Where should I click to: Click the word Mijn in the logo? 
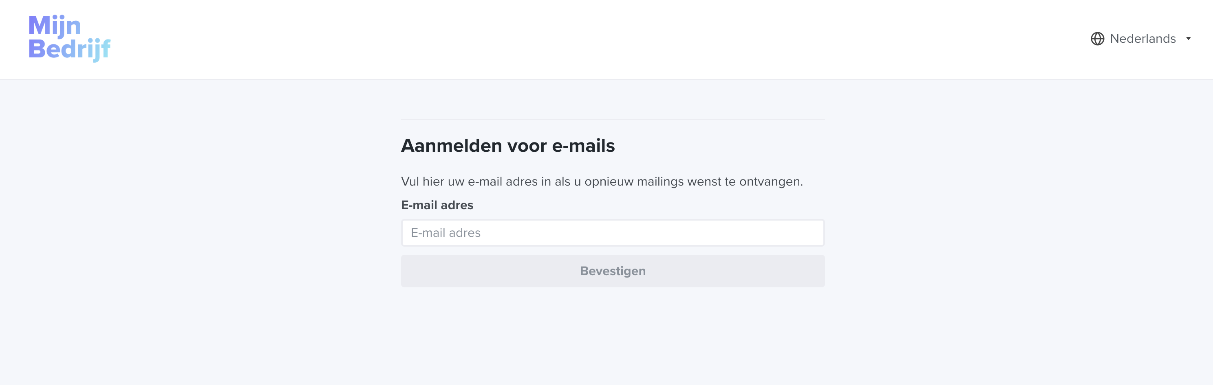coord(55,25)
